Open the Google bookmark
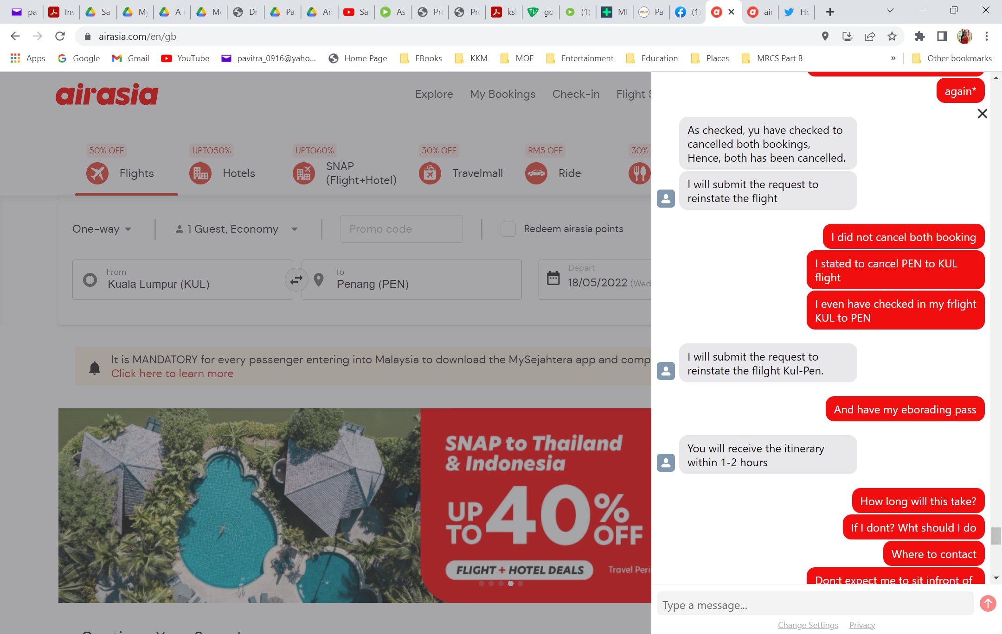 tap(78, 58)
